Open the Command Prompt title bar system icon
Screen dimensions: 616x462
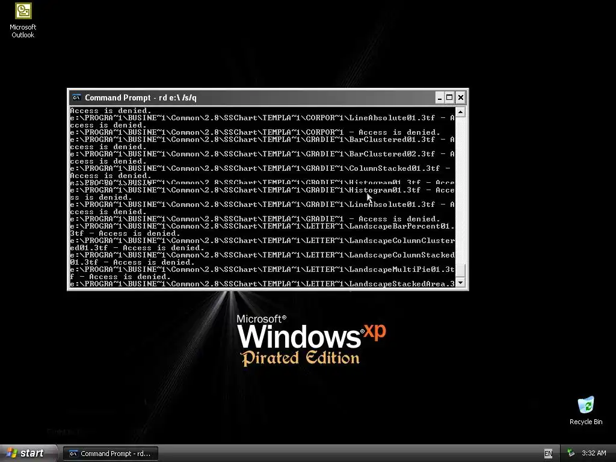coord(76,97)
